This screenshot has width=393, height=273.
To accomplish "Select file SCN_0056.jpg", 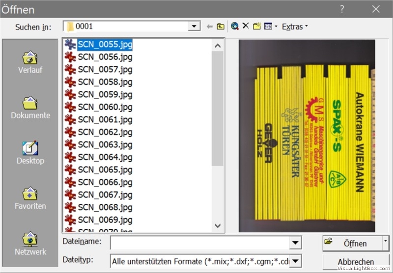I will point(105,57).
